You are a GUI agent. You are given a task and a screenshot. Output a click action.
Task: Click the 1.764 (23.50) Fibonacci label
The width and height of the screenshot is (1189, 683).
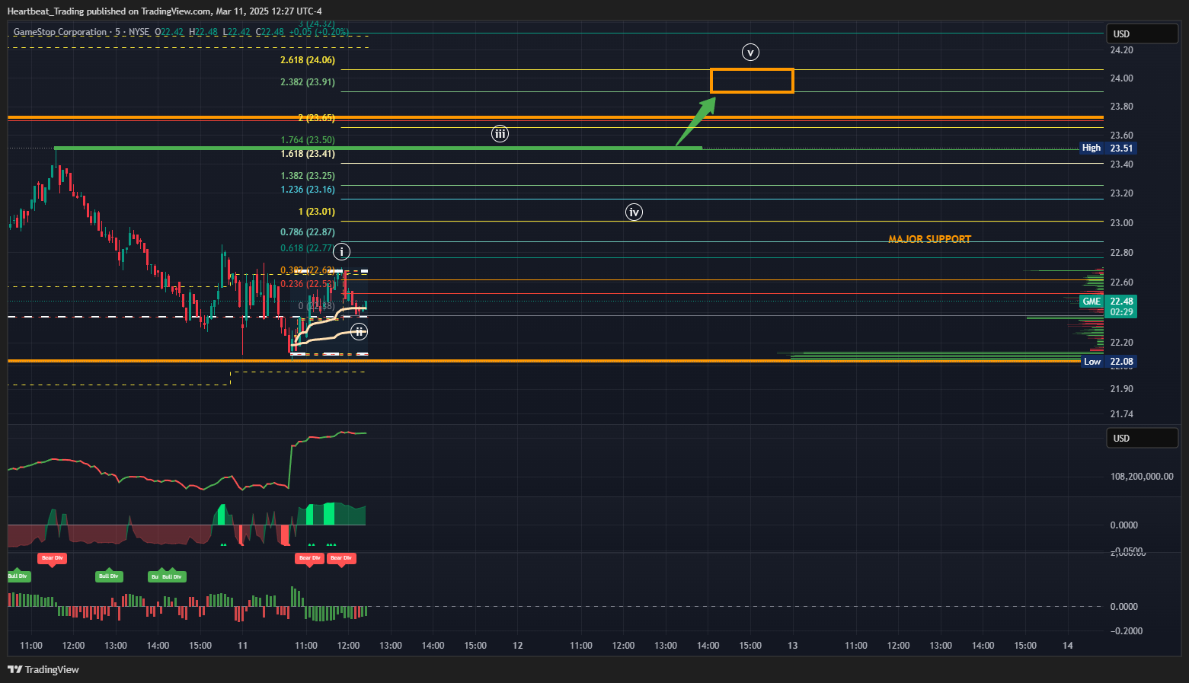tap(308, 140)
